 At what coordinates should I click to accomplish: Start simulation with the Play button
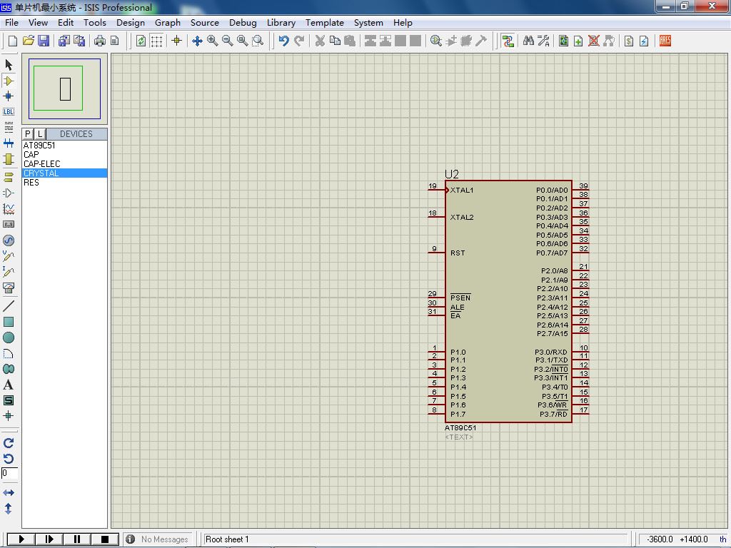[21, 539]
